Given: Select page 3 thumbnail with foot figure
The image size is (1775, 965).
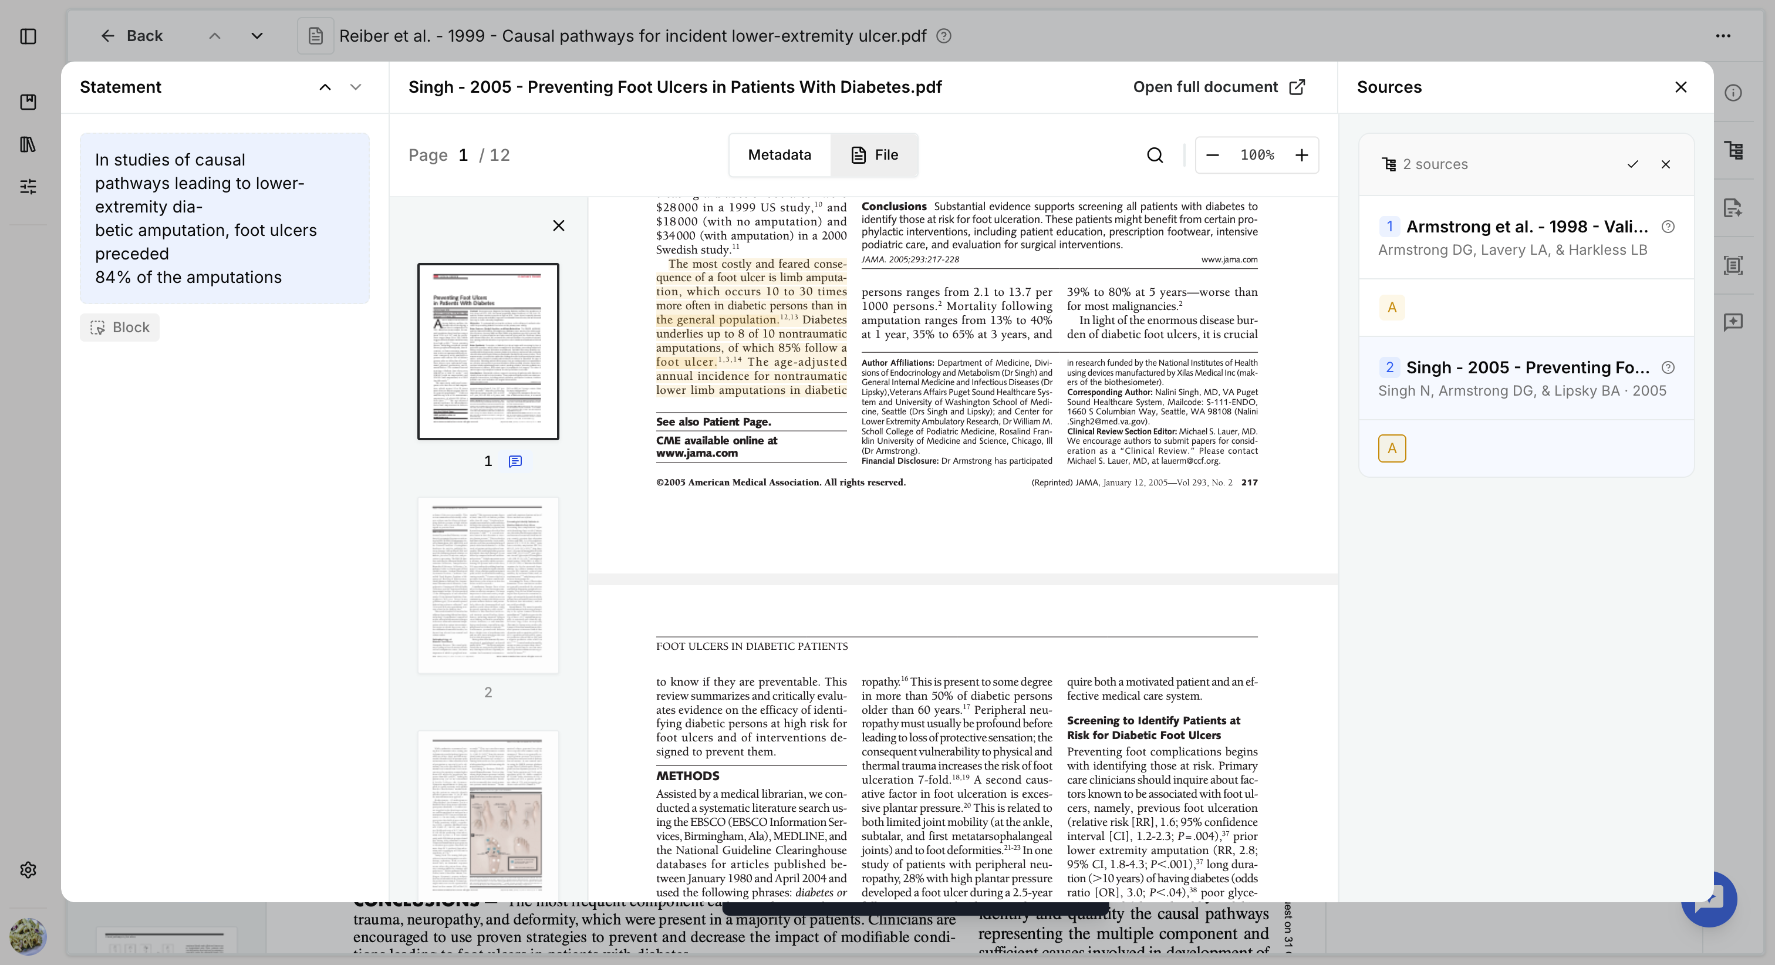Looking at the screenshot, I should click(488, 817).
